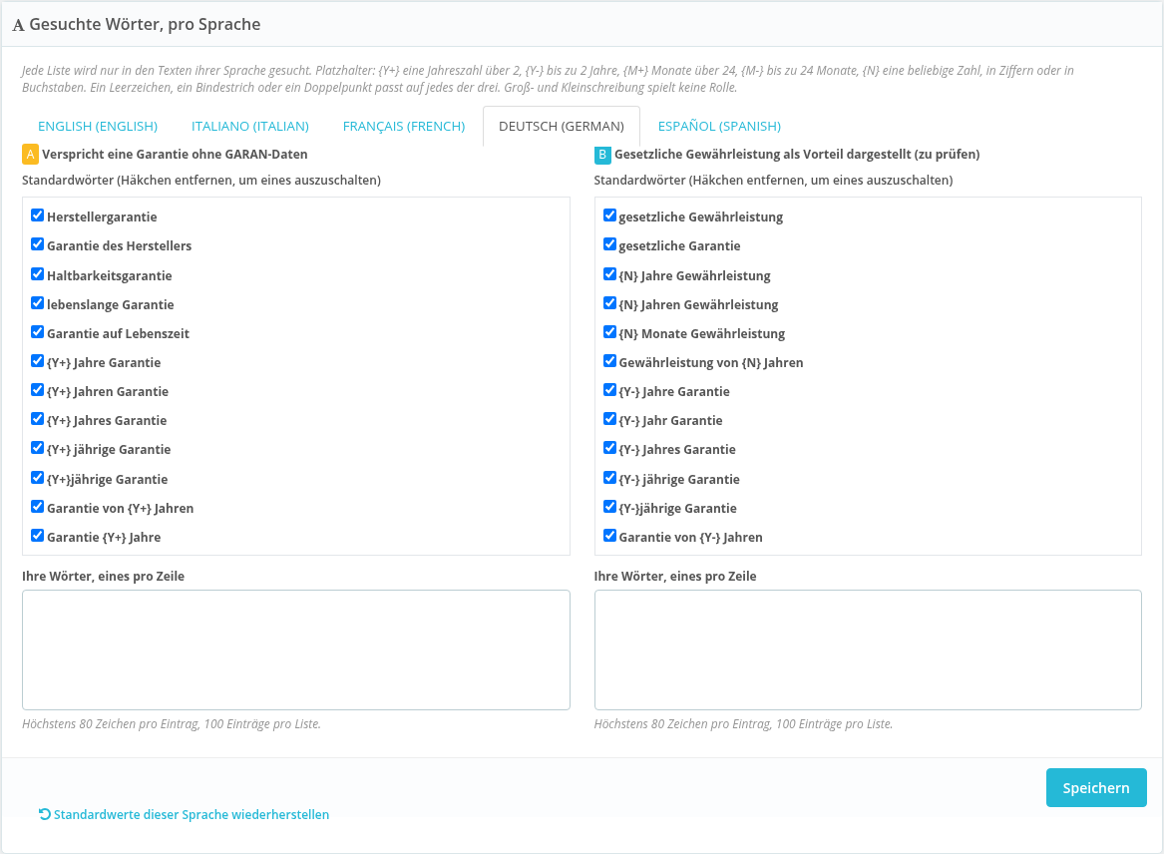
Task: Disable {N} Jahre Gewährleistung checkbox
Action: click(609, 274)
